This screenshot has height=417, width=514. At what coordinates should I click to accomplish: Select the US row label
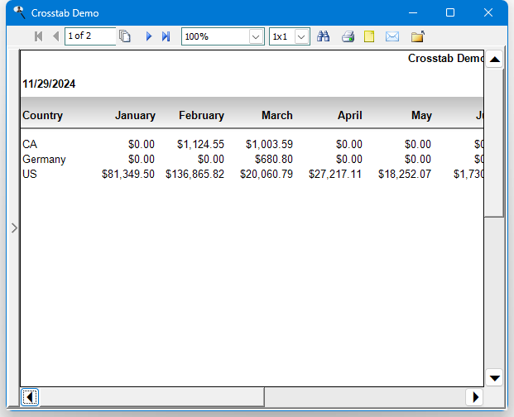coord(30,174)
